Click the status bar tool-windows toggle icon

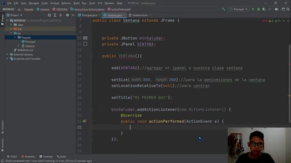coord(3,161)
